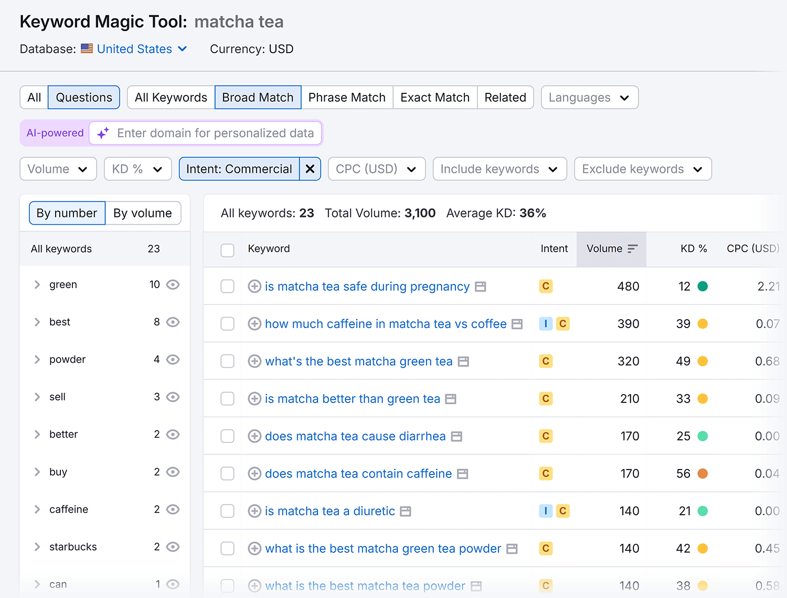Click plus icon for 'is matcha better than green tea'
Screen dimensions: 787x598
[254, 399]
